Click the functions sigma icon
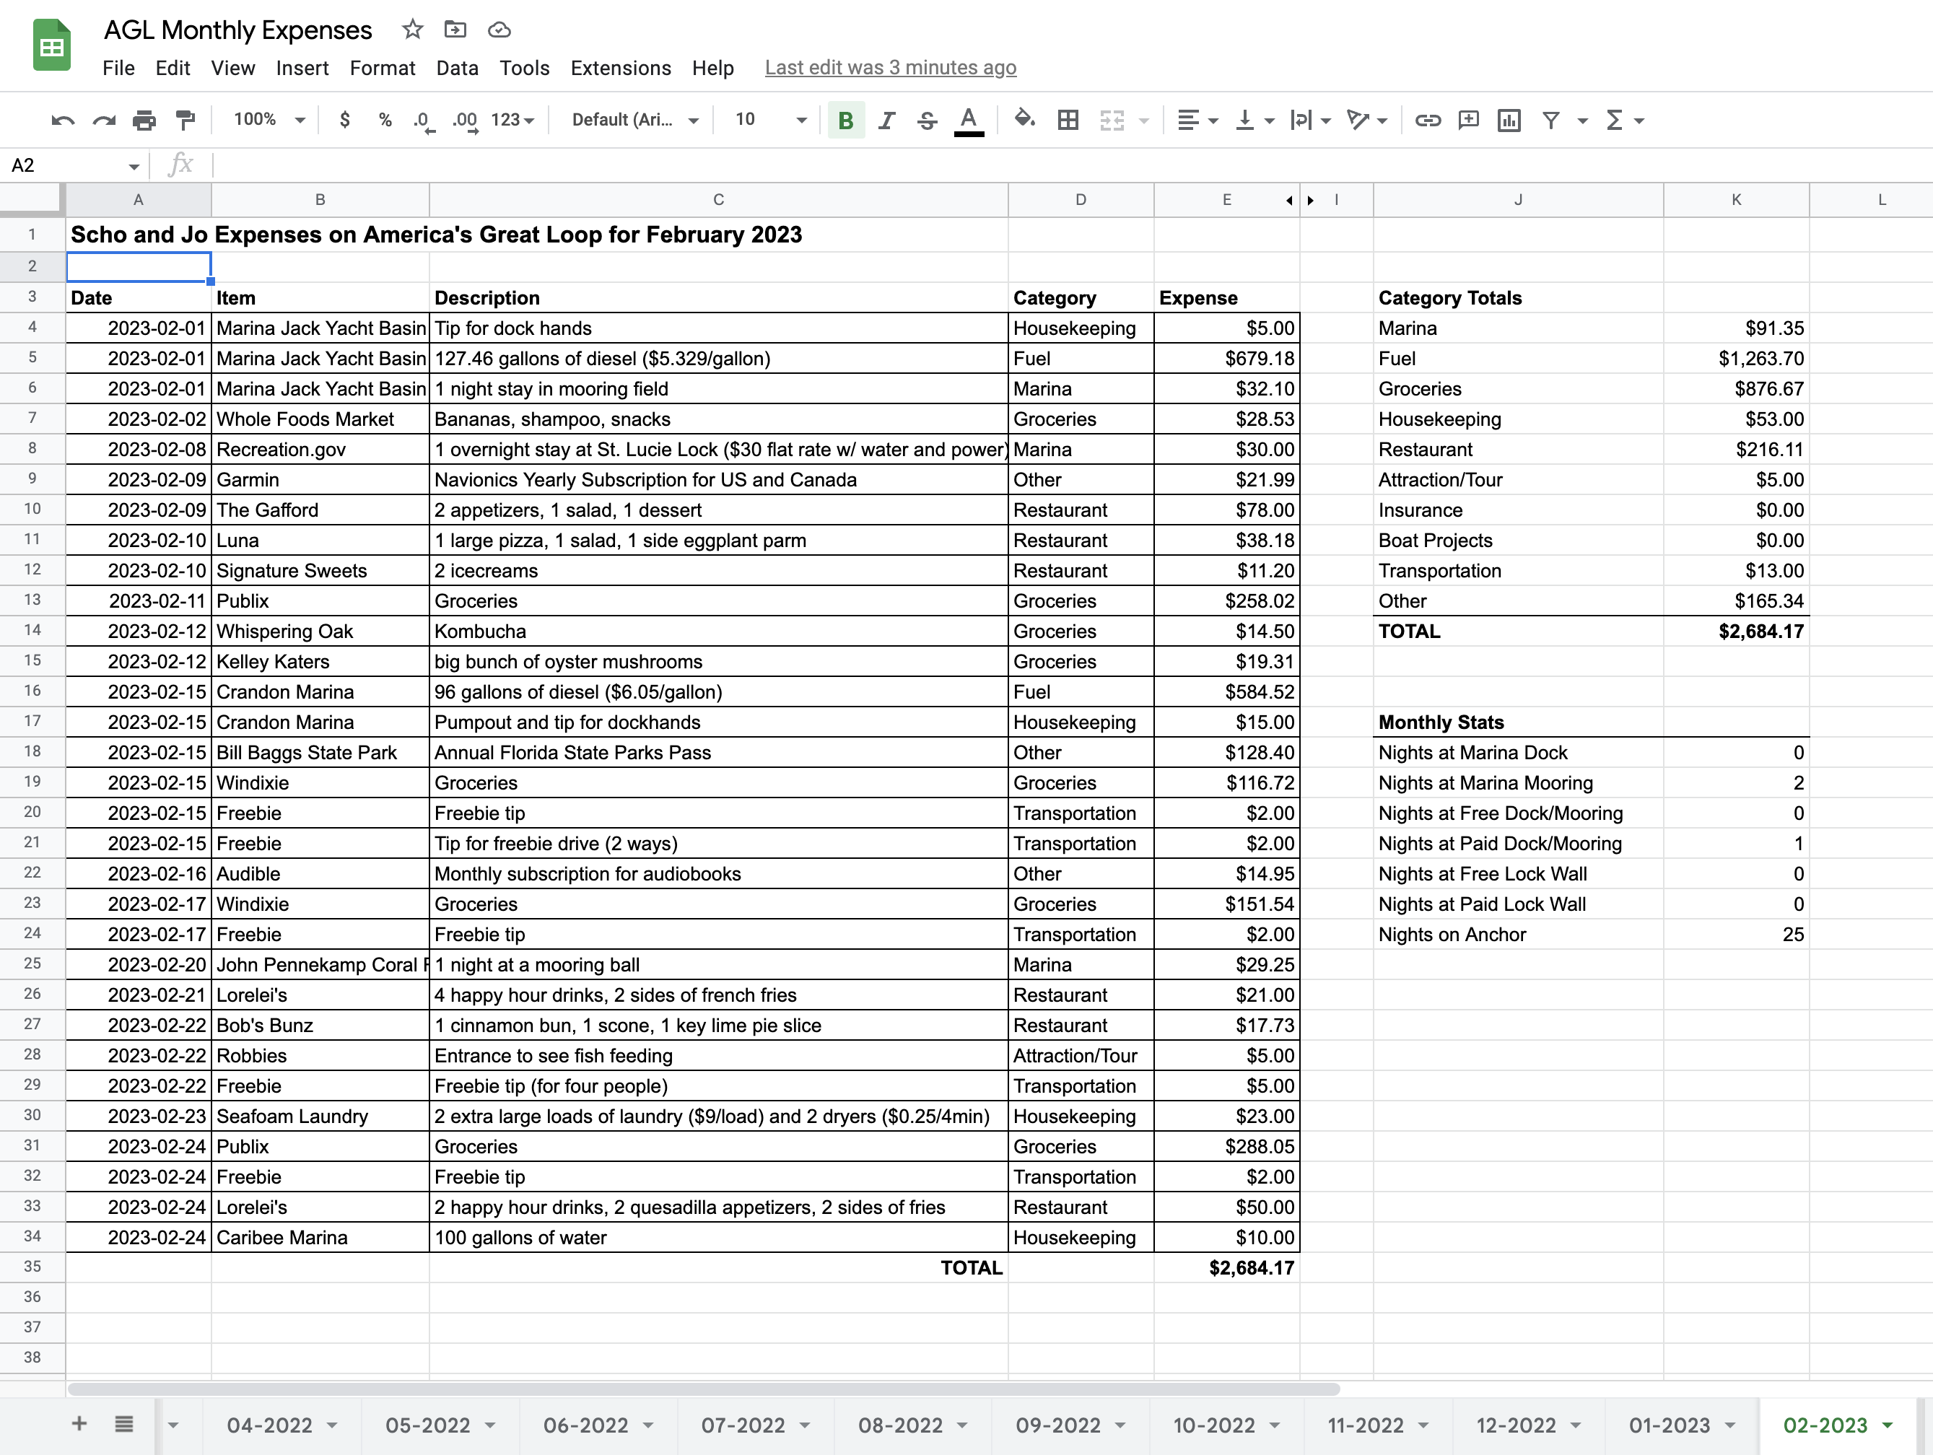 (1614, 120)
